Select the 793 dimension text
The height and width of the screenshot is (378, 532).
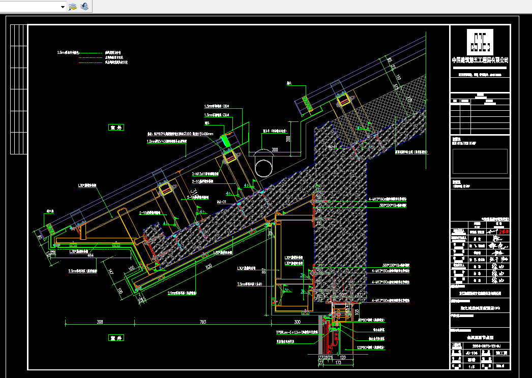(203, 322)
